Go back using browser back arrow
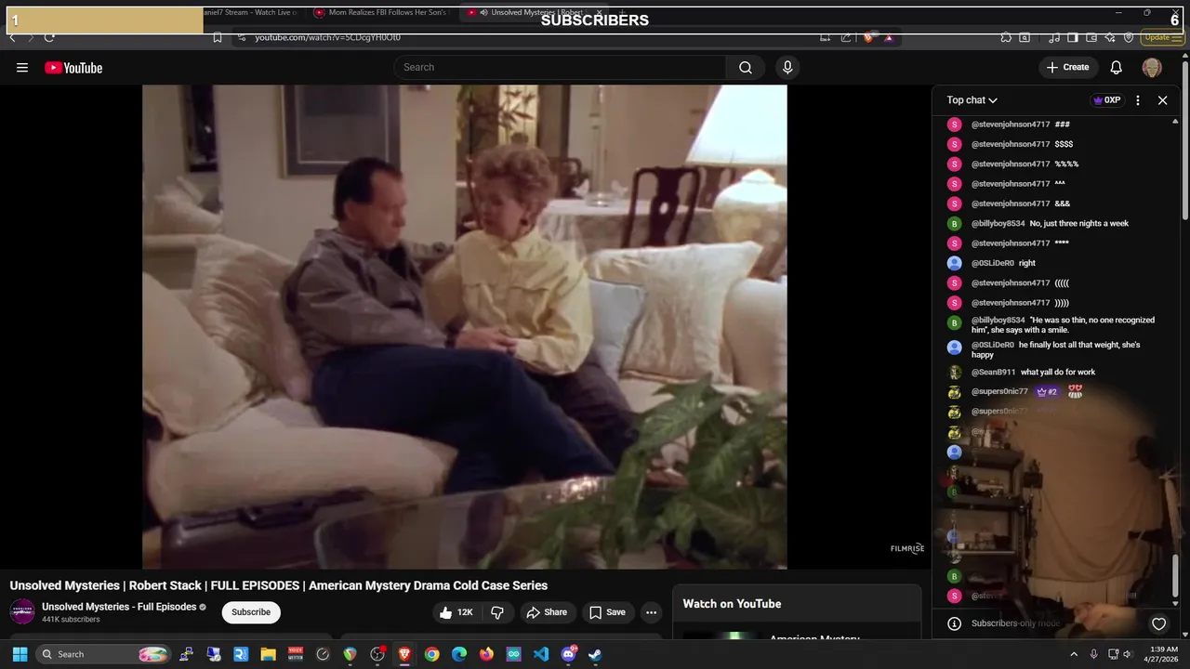Image resolution: width=1190 pixels, height=669 pixels. (x=12, y=37)
